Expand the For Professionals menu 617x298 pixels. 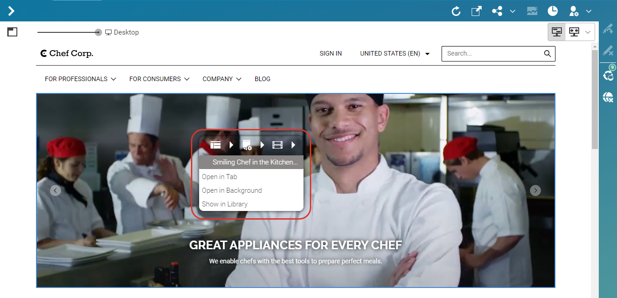[80, 79]
